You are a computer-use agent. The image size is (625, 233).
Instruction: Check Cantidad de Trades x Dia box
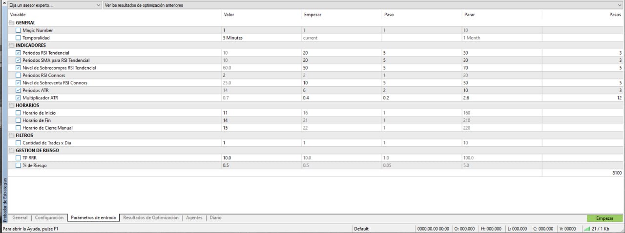click(18, 143)
